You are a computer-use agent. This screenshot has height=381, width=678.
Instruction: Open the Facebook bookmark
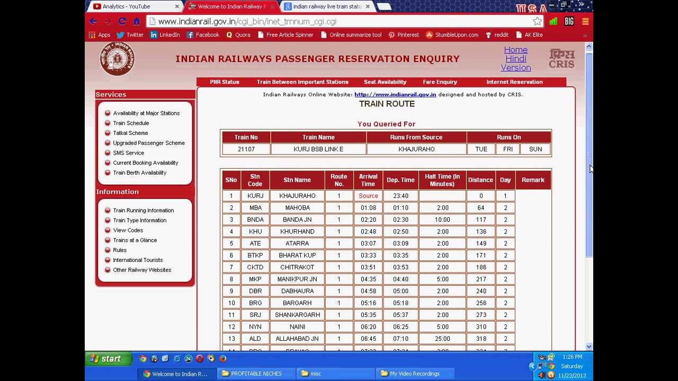coord(202,35)
